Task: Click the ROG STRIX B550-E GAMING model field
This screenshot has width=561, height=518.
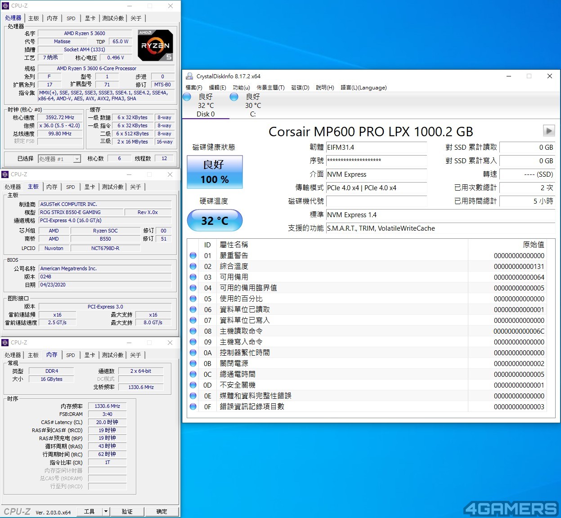Action: click(x=80, y=212)
